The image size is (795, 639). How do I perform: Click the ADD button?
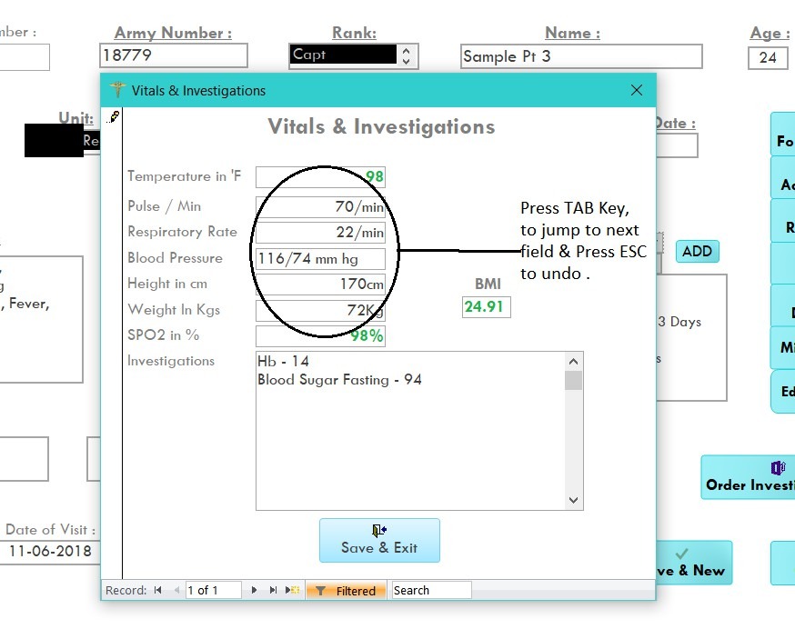coord(697,251)
